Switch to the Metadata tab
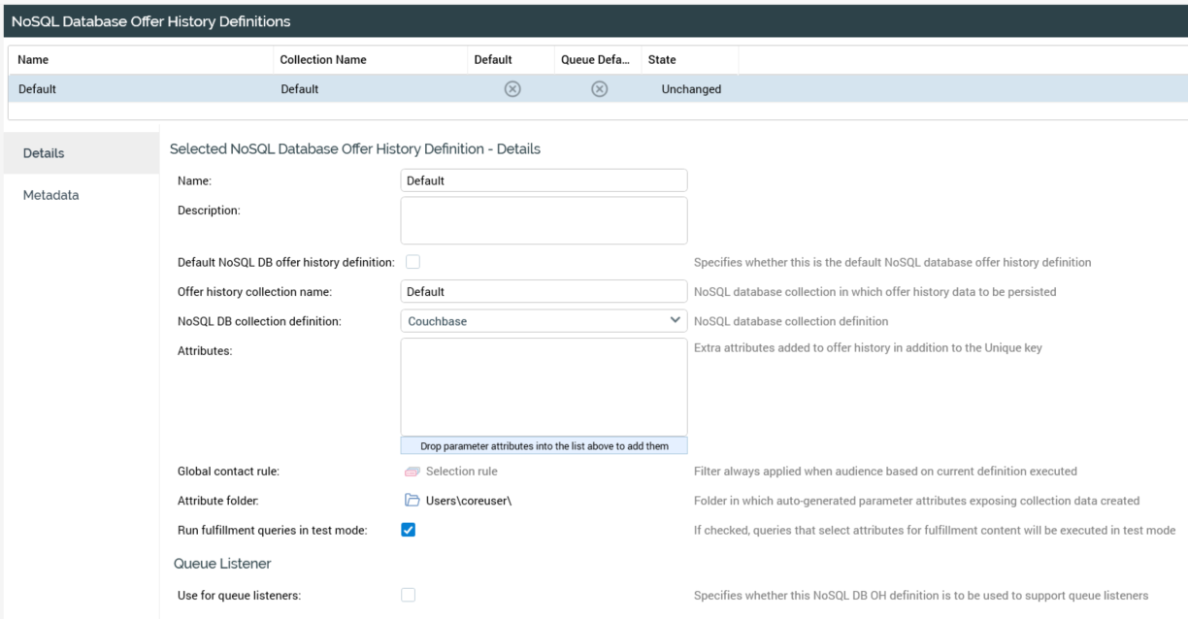The image size is (1188, 619). point(50,195)
